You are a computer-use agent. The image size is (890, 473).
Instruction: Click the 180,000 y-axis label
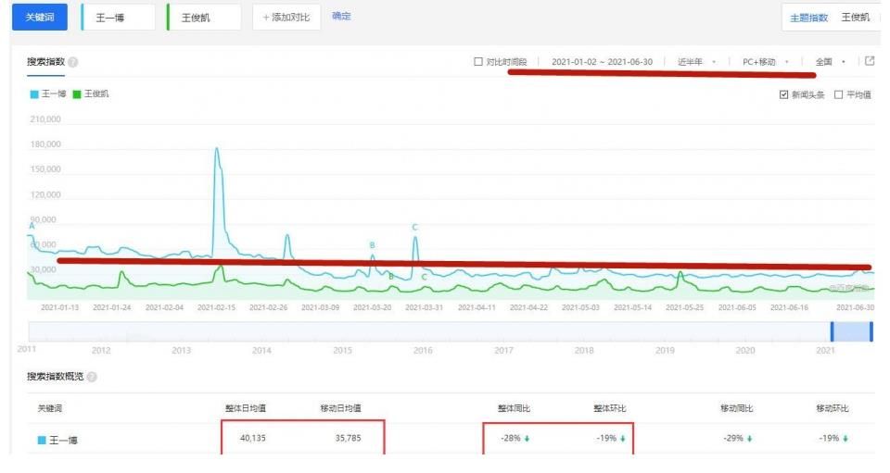(45, 144)
